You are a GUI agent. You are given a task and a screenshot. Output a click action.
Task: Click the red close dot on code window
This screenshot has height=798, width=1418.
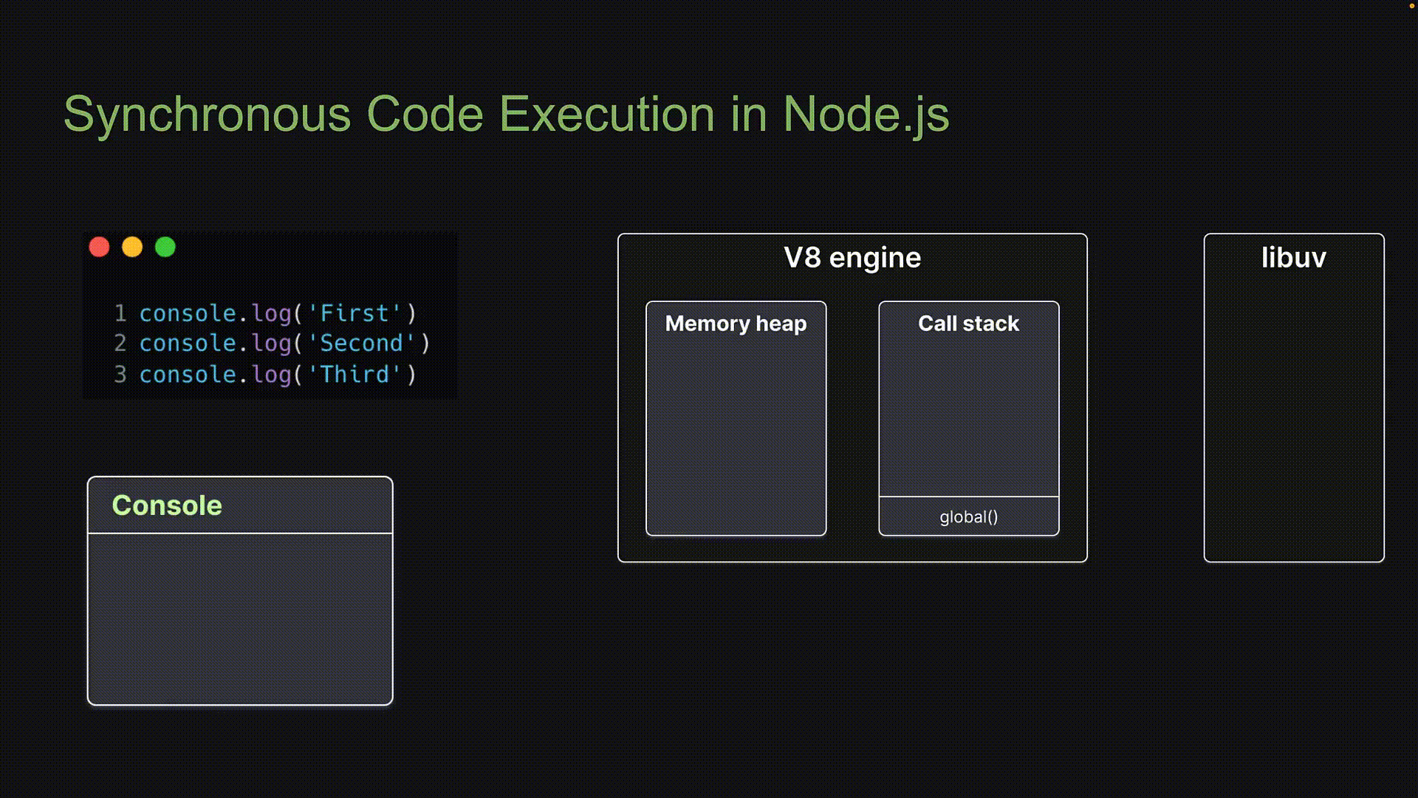[99, 247]
